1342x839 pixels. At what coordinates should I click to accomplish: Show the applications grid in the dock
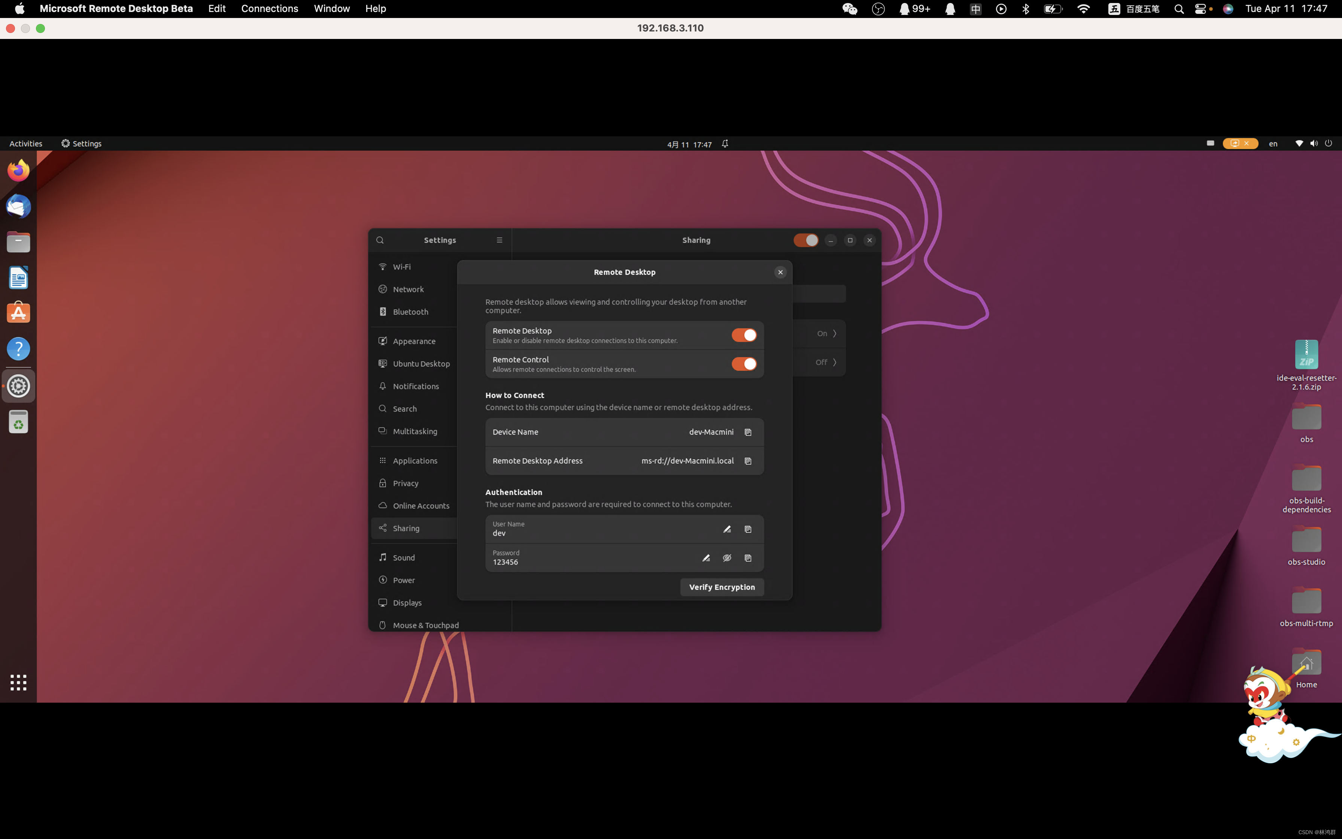[x=18, y=682]
